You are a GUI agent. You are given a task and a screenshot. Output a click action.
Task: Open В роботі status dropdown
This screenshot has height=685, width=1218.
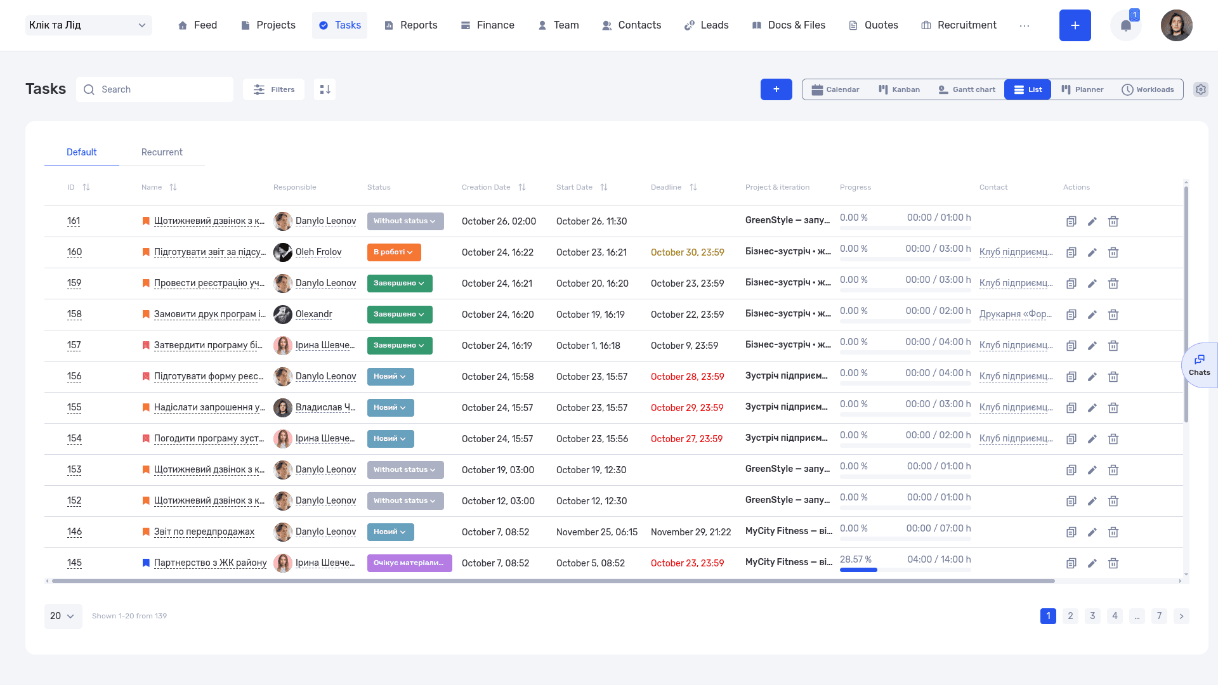click(x=394, y=252)
